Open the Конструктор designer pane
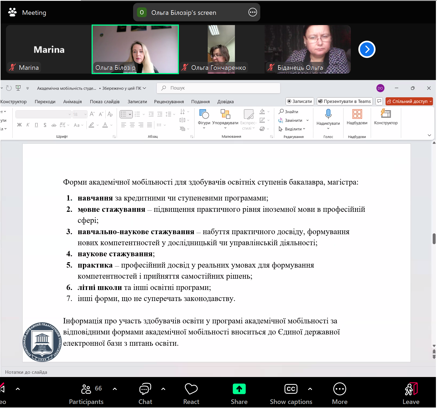 click(x=386, y=114)
